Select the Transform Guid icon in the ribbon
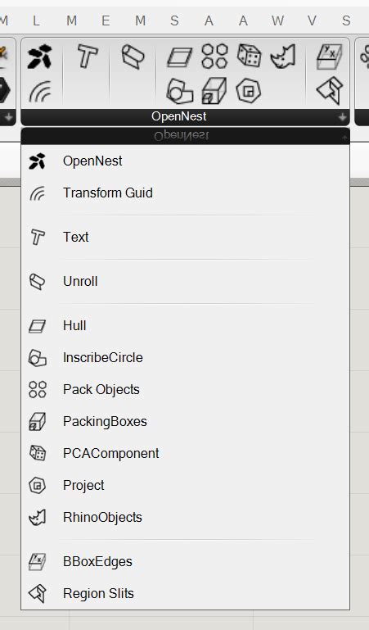The width and height of the screenshot is (369, 630). (40, 91)
